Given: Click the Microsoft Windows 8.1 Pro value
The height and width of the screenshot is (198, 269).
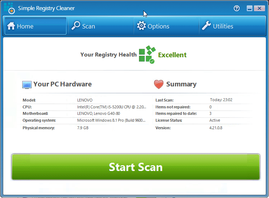Looking at the screenshot, I should [x=111, y=120].
